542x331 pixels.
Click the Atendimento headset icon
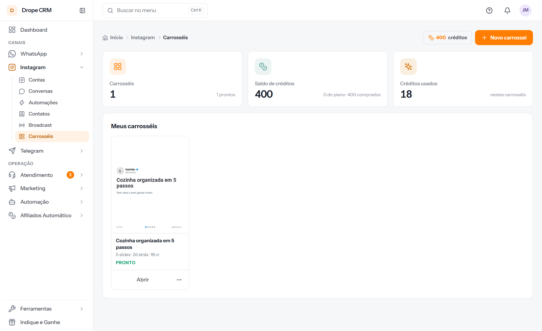coord(12,175)
